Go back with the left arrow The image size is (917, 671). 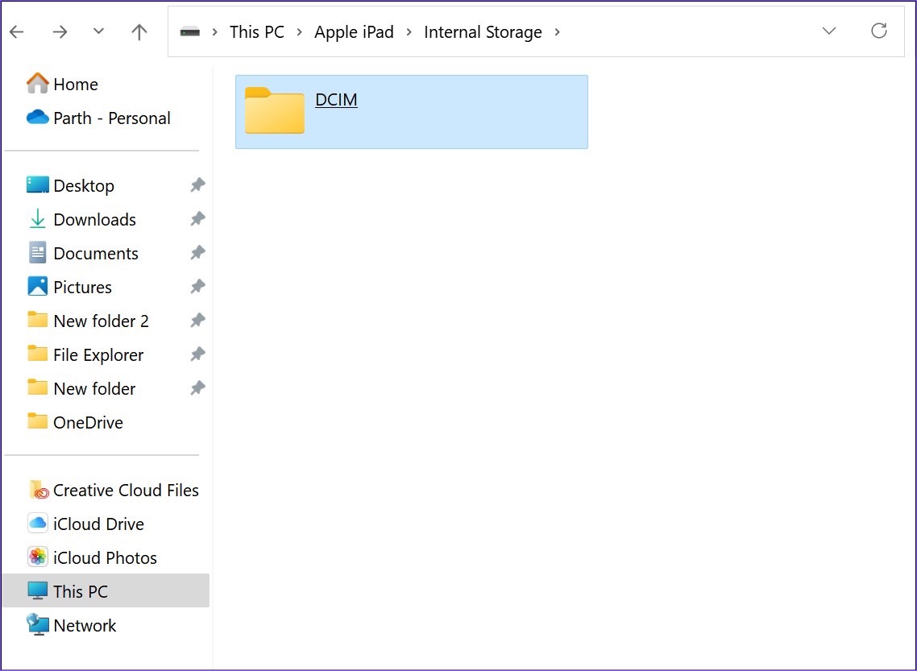[x=17, y=31]
